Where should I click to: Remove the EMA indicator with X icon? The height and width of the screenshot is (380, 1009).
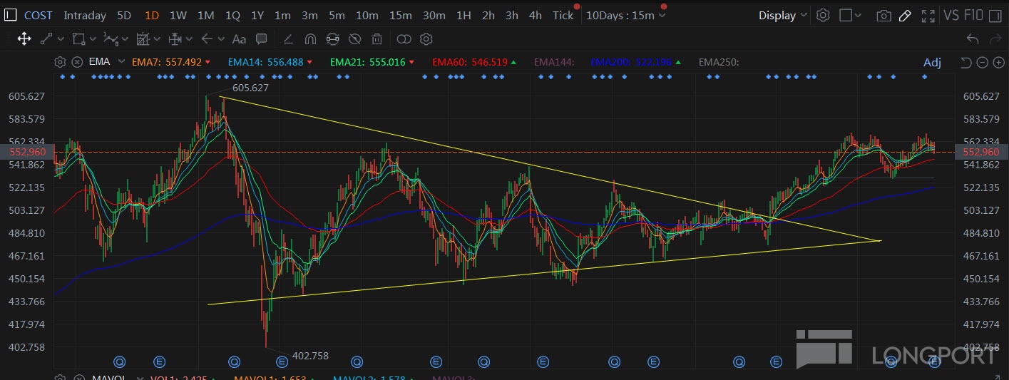coord(77,62)
